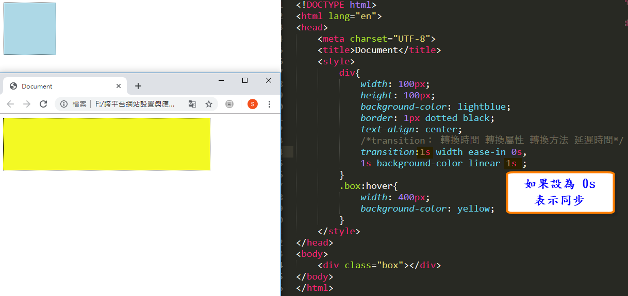The image size is (628, 296).
Task: Open the site information icon in address bar
Action: click(64, 104)
